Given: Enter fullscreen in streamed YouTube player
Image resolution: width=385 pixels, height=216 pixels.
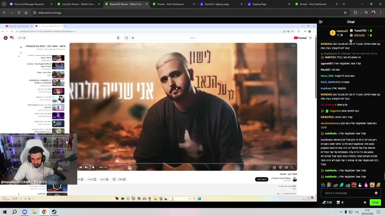Looking at the screenshot, I should pyautogui.click(x=292, y=167).
